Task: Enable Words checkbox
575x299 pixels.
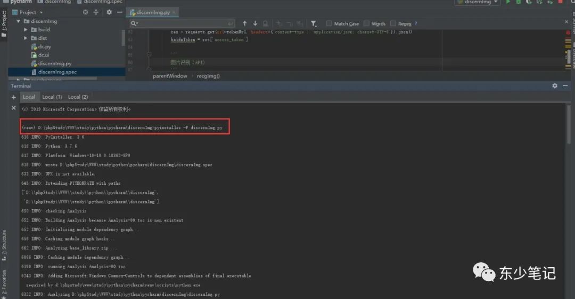Action: click(366, 23)
